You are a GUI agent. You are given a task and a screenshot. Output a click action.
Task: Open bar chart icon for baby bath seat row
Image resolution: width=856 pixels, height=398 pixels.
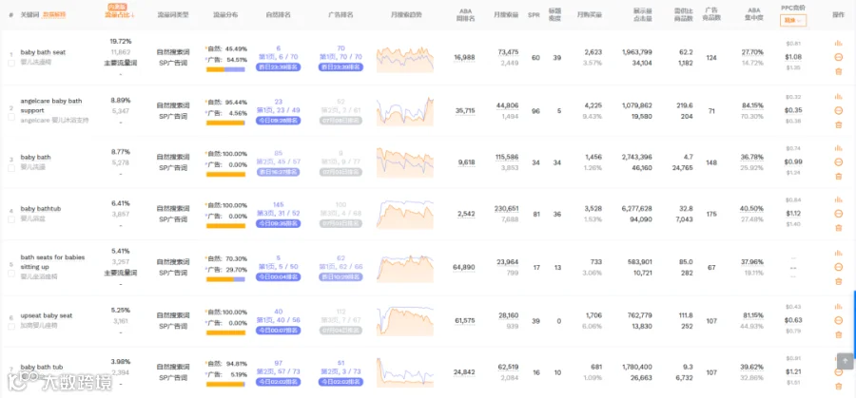click(839, 43)
